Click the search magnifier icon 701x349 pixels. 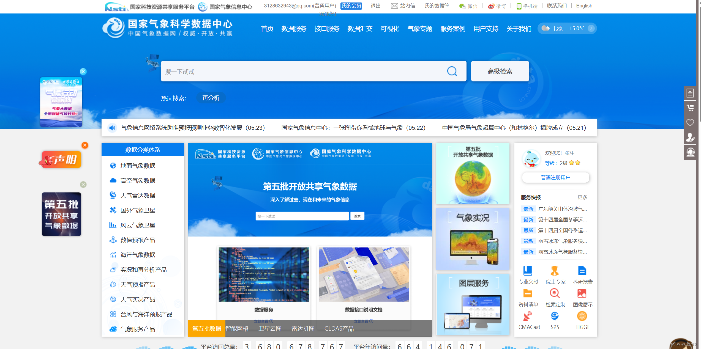452,72
